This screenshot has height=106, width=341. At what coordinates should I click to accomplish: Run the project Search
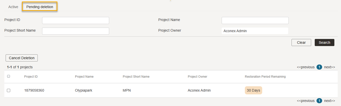point(324,43)
